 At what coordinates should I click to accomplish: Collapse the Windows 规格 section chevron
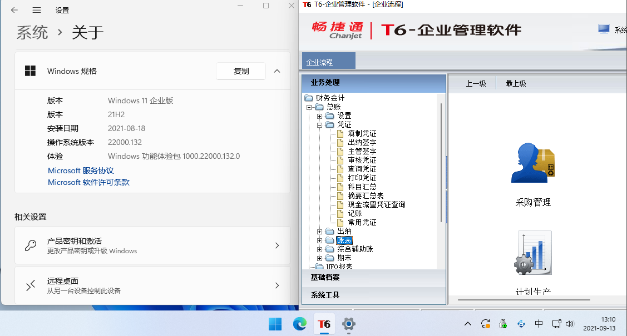coord(277,71)
